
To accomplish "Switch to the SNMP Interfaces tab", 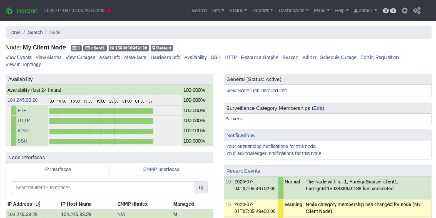I will [x=161, y=169].
